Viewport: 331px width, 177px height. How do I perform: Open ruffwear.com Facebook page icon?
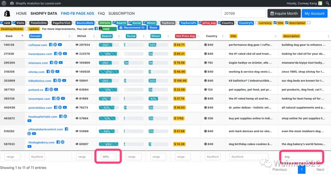[51, 45]
